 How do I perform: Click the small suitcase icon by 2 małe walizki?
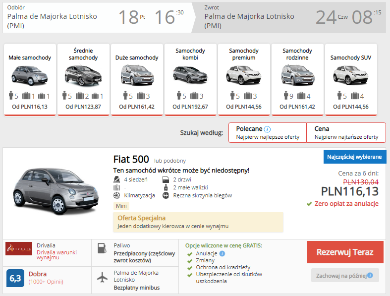tap(166, 187)
